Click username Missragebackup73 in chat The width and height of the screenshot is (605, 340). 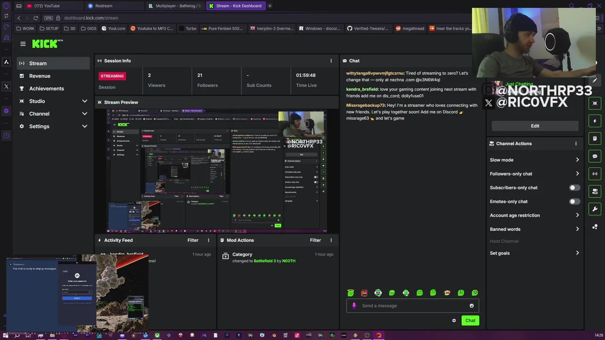[366, 105]
